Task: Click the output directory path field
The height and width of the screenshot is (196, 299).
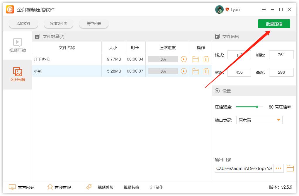Action: click(x=244, y=168)
